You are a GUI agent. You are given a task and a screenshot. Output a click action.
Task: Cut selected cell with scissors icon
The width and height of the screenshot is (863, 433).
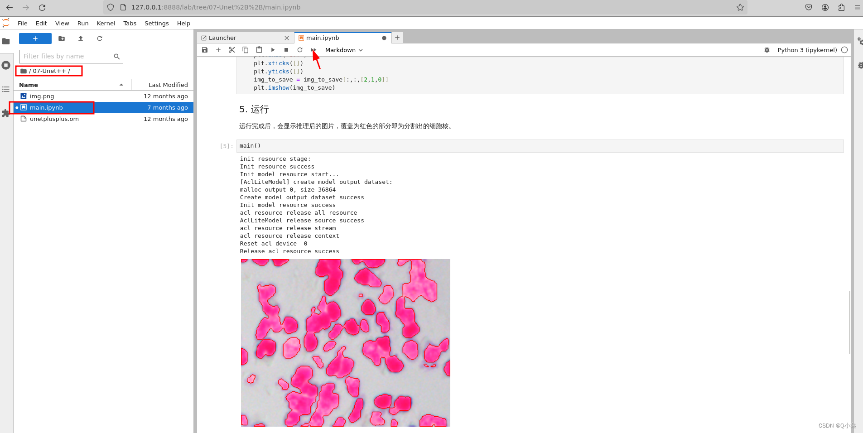tap(232, 50)
